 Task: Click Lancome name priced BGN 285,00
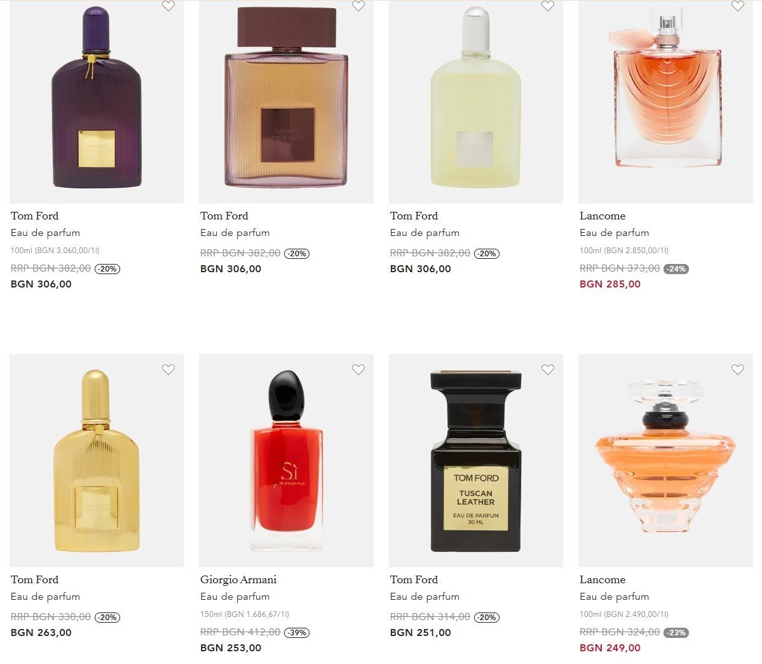tap(602, 216)
